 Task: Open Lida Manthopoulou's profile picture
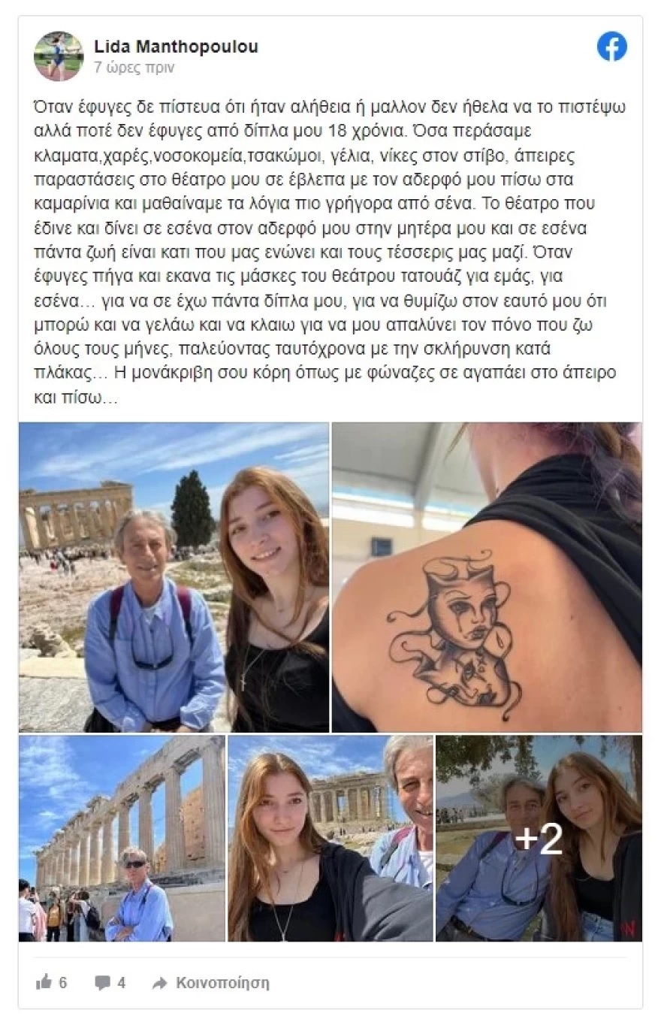point(59,56)
